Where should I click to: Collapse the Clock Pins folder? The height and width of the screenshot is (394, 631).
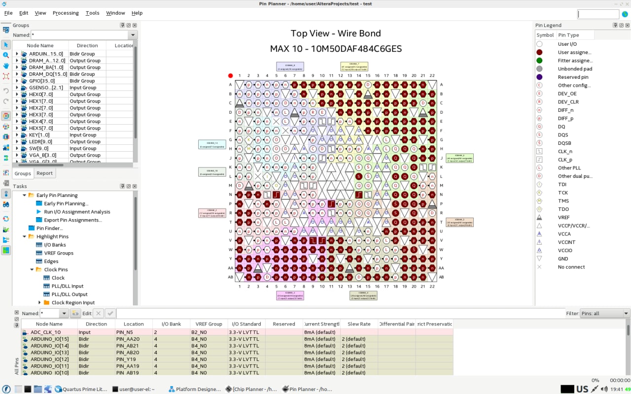coord(32,269)
